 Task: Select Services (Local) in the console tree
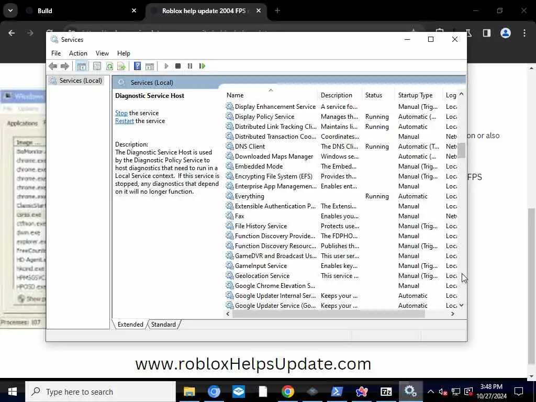tap(81, 81)
